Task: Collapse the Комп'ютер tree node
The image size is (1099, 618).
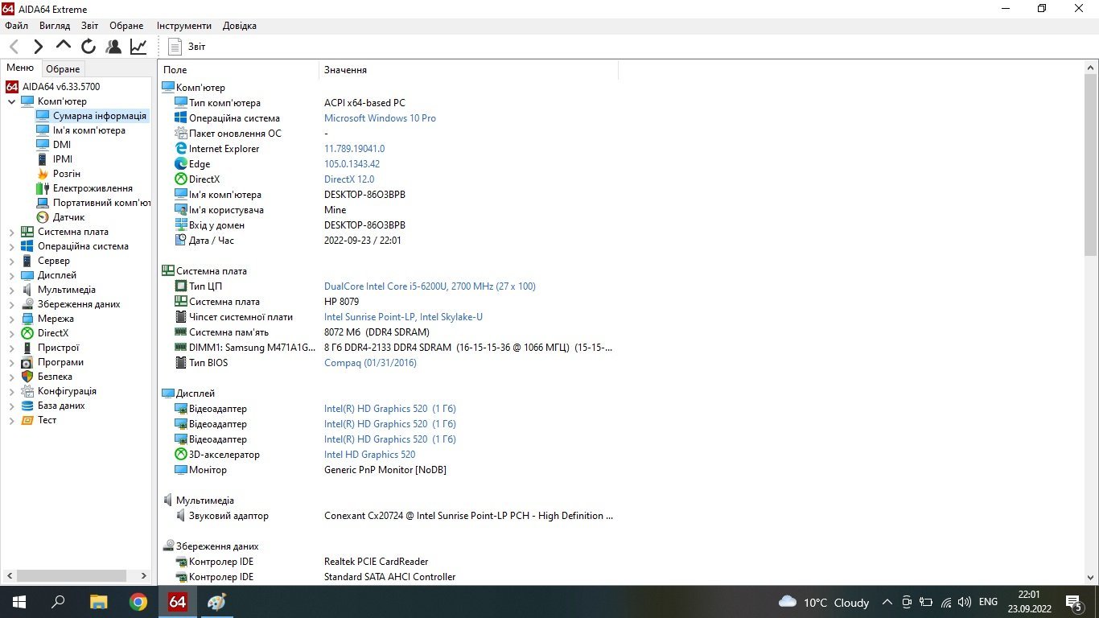Action: [x=11, y=101]
